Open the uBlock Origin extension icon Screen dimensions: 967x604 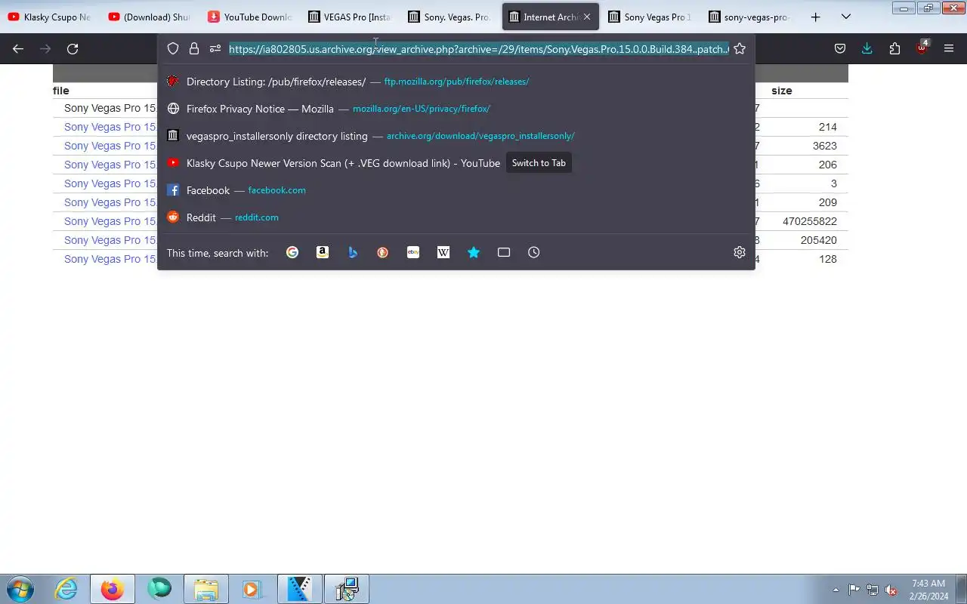[922, 48]
